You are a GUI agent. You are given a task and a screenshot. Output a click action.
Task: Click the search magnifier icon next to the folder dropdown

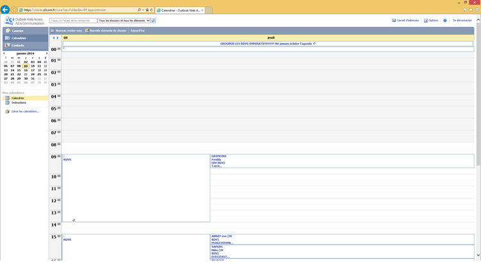pos(153,21)
